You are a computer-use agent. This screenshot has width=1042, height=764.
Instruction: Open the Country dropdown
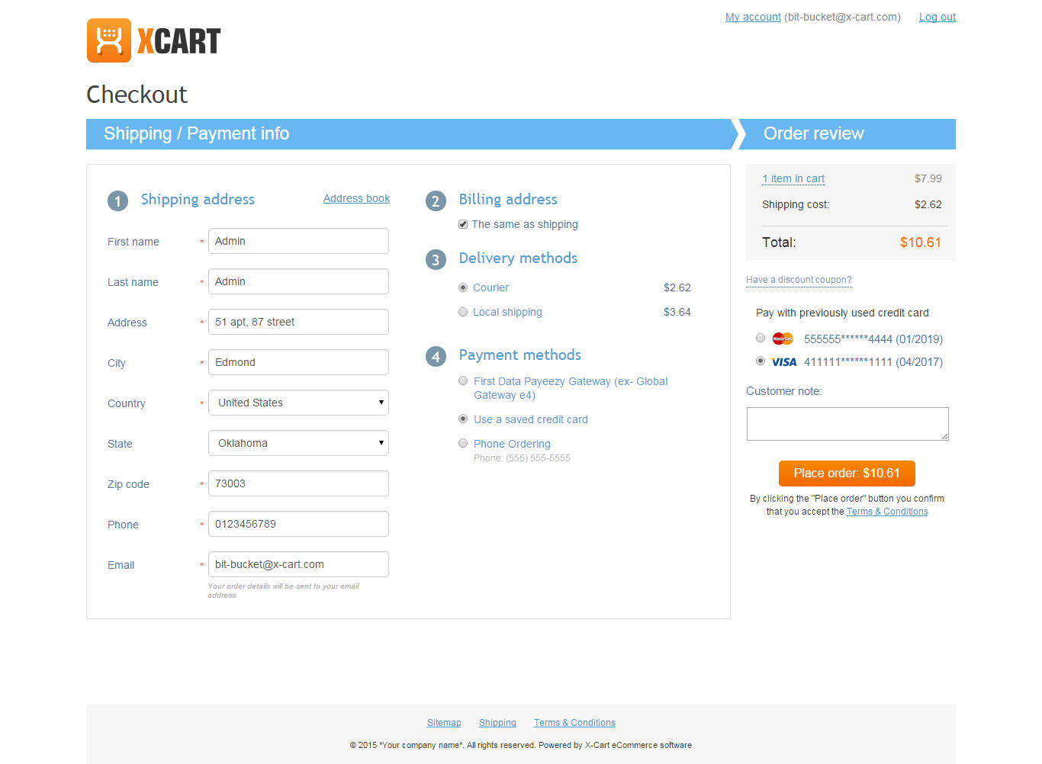pyautogui.click(x=298, y=403)
